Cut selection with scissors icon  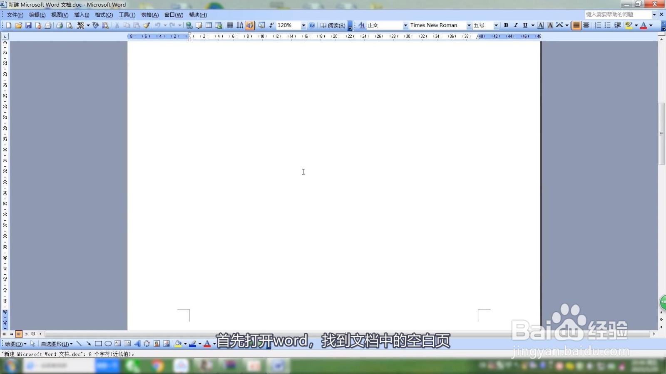117,25
